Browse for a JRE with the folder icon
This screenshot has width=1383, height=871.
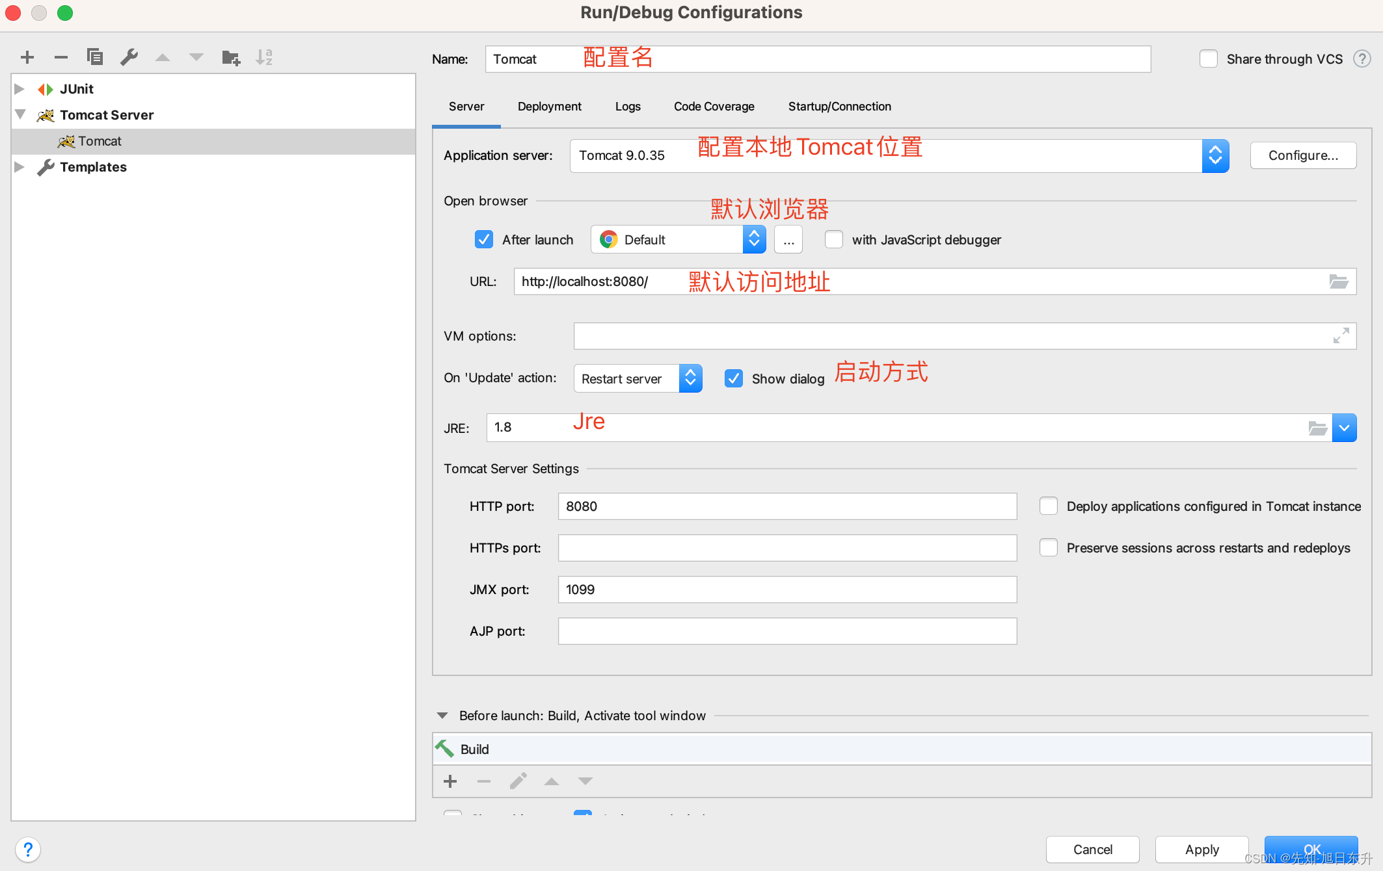[x=1317, y=428]
